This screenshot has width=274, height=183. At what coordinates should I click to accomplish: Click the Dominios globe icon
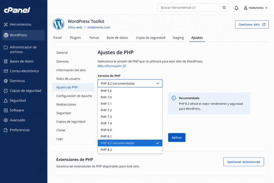(x=6, y=81)
